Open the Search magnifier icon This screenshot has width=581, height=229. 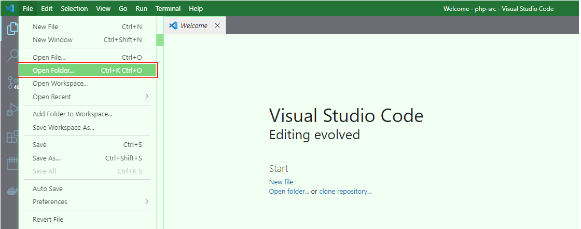[x=13, y=56]
